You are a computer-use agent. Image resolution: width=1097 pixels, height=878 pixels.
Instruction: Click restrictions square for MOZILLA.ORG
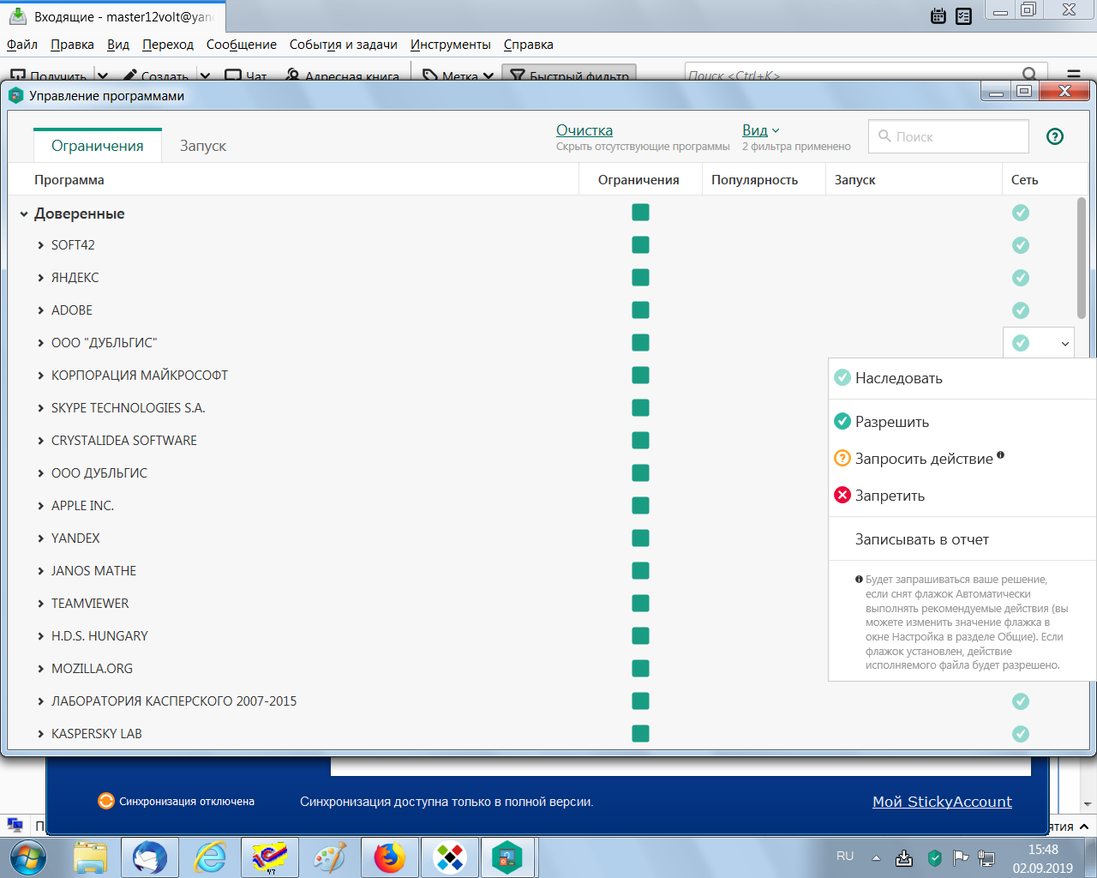coord(640,669)
